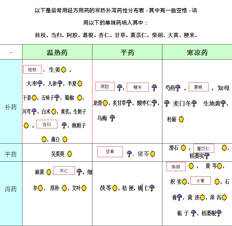Viewport: 232px width, 226px height.
Task: Click the umbrella icon after 麦门冬
Action: (x=194, y=103)
